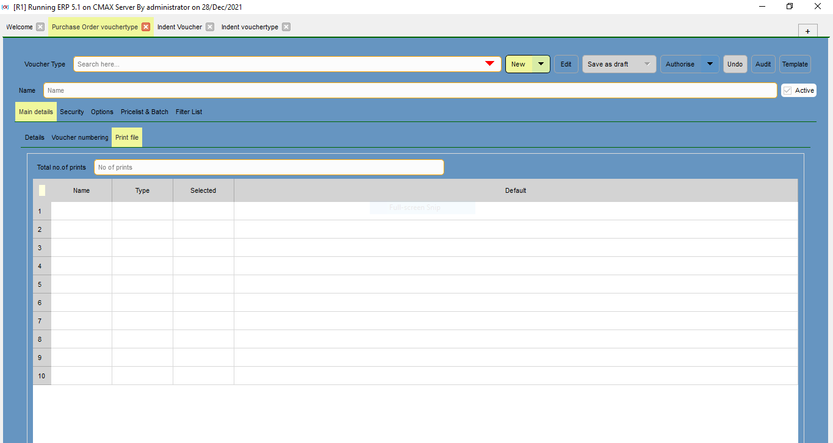Switch to the Indent vouchertype tab
This screenshot has width=833, height=443.
click(250, 27)
